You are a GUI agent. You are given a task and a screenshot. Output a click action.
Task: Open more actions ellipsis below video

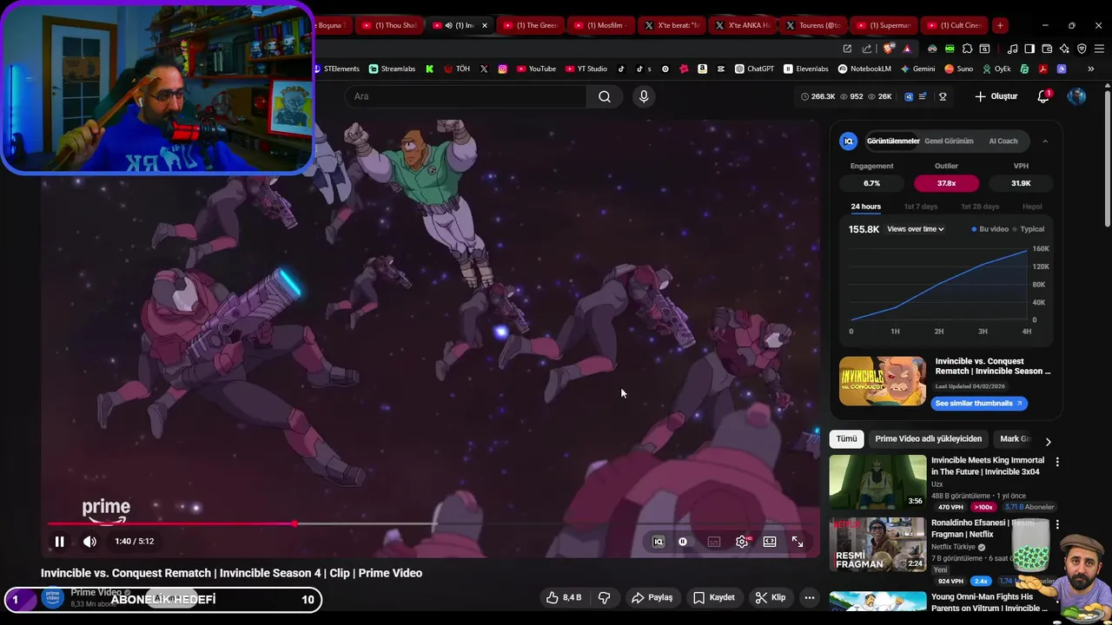pos(810,597)
